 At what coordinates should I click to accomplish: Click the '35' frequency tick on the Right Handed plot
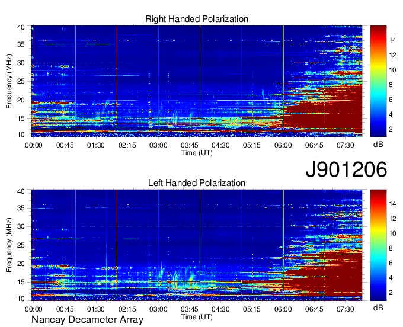coord(21,44)
